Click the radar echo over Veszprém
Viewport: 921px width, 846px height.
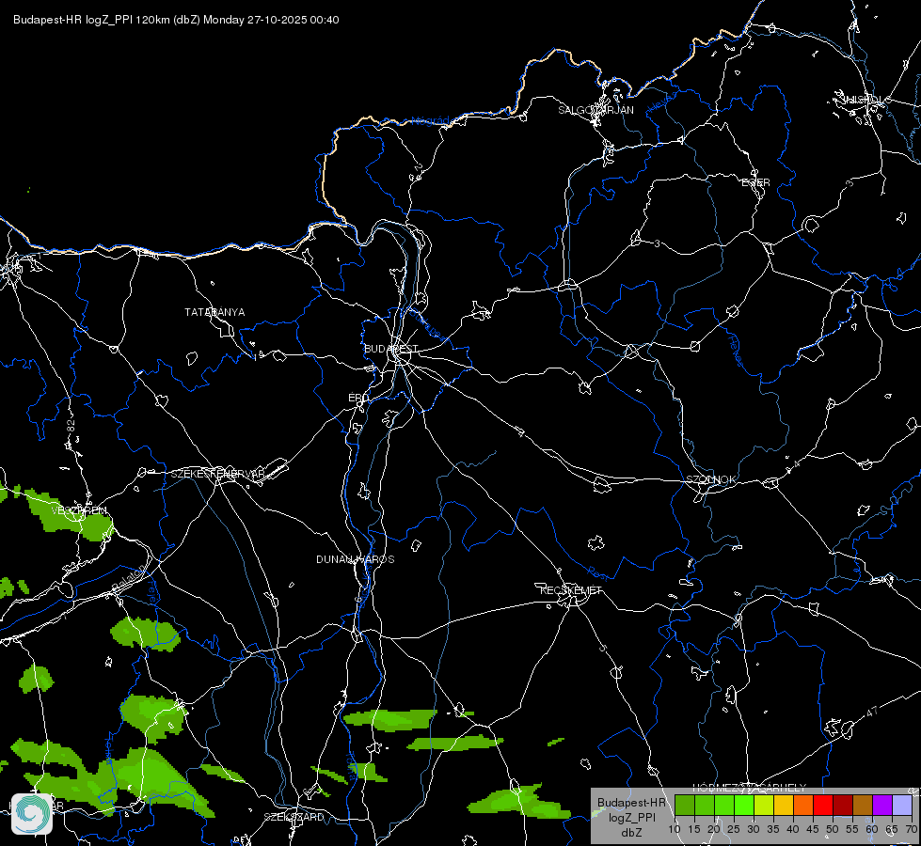(68, 515)
